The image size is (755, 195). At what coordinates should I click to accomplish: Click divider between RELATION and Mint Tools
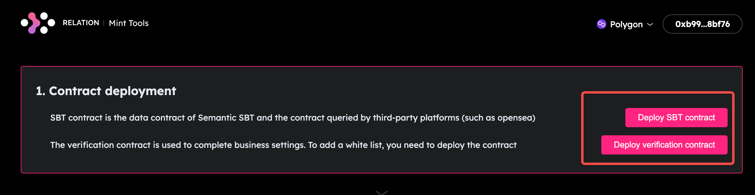[x=104, y=23]
